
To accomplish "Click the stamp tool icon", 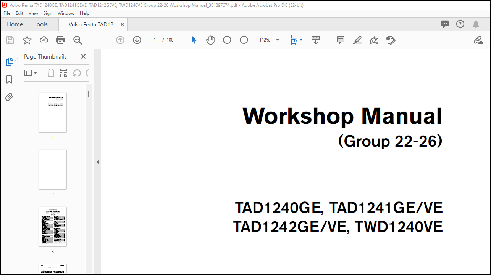I will [391, 40].
